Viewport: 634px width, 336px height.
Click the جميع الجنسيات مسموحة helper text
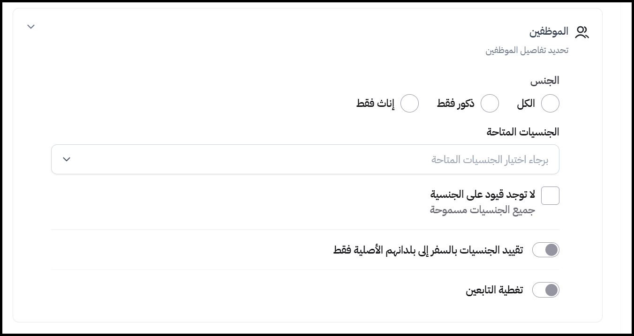coord(483,210)
